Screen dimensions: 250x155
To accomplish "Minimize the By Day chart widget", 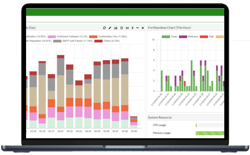I will click(x=137, y=28).
